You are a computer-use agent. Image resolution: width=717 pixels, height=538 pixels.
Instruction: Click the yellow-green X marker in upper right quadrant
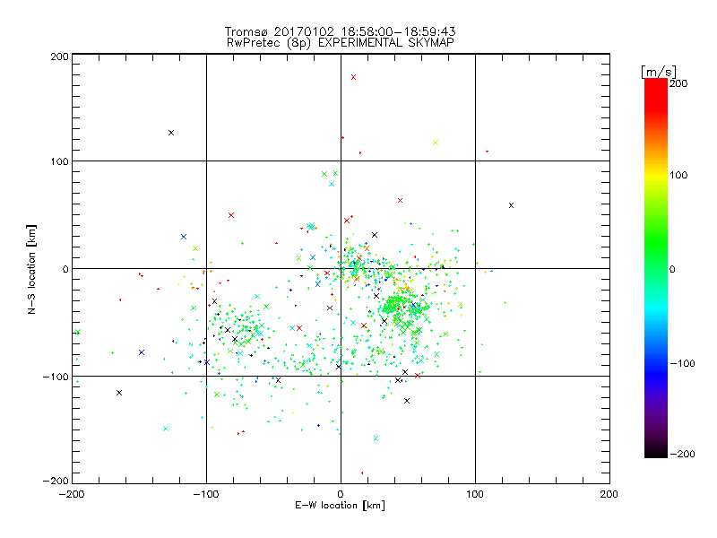click(x=436, y=143)
